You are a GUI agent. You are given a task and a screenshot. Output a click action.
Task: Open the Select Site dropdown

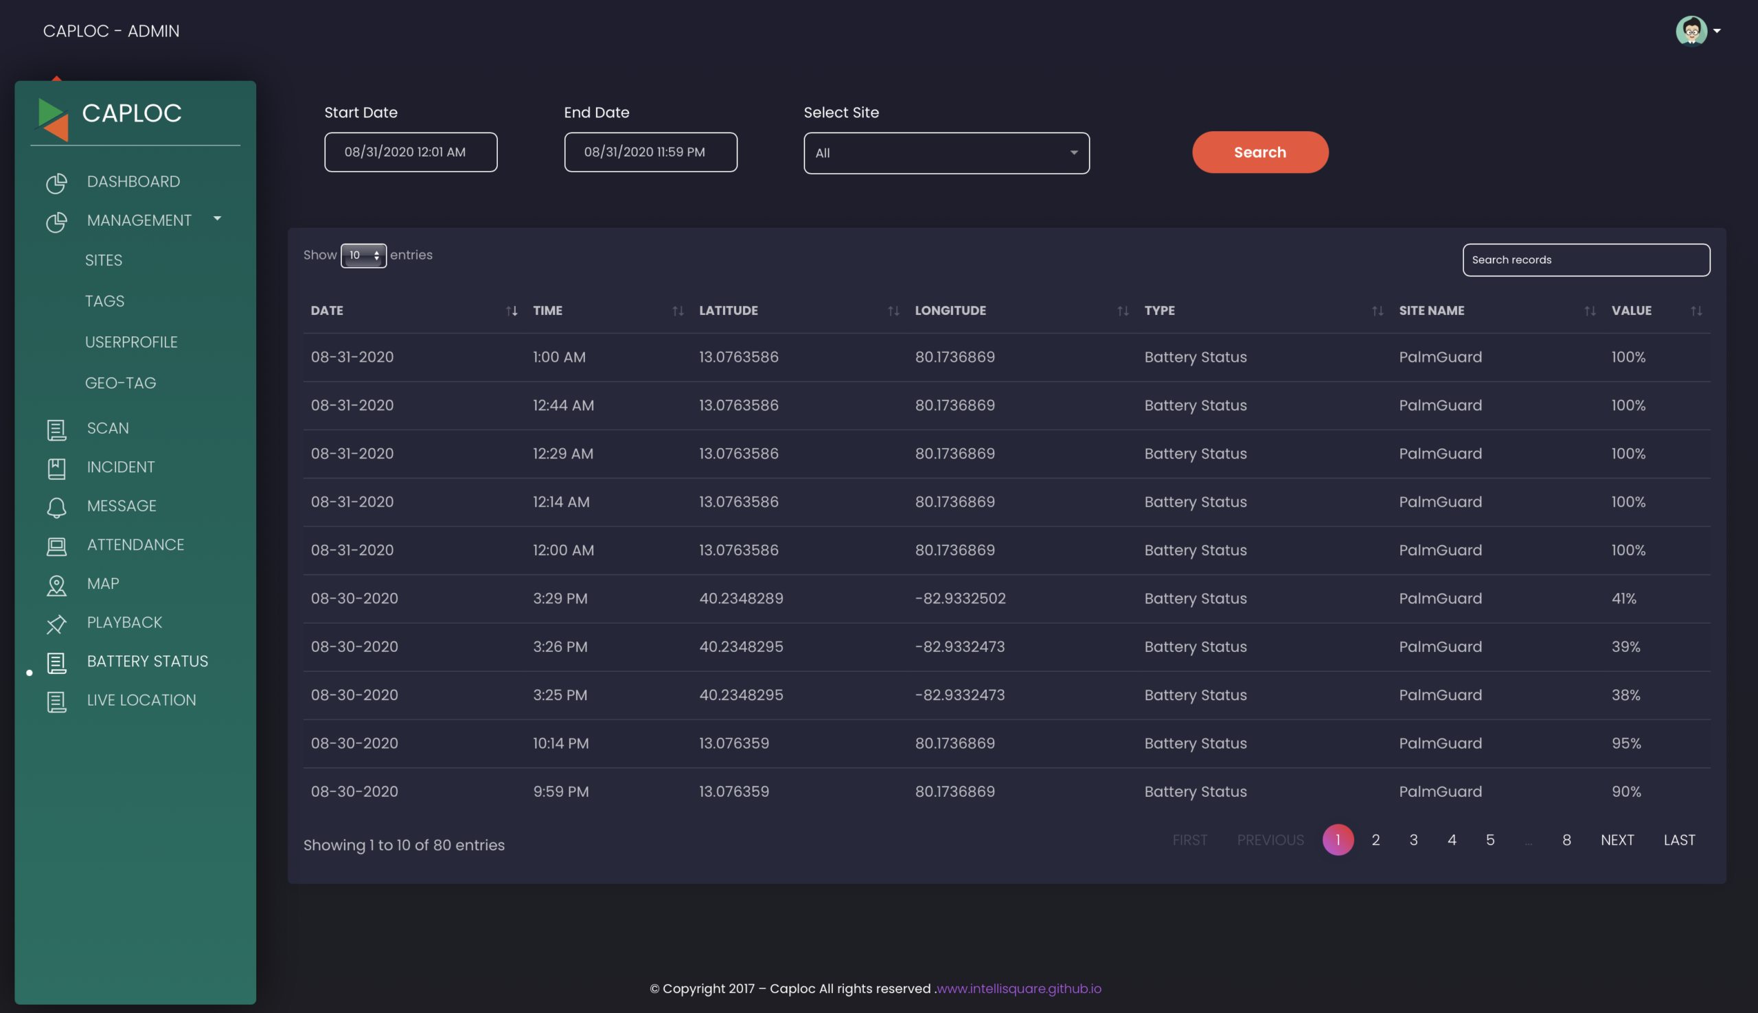coord(946,153)
